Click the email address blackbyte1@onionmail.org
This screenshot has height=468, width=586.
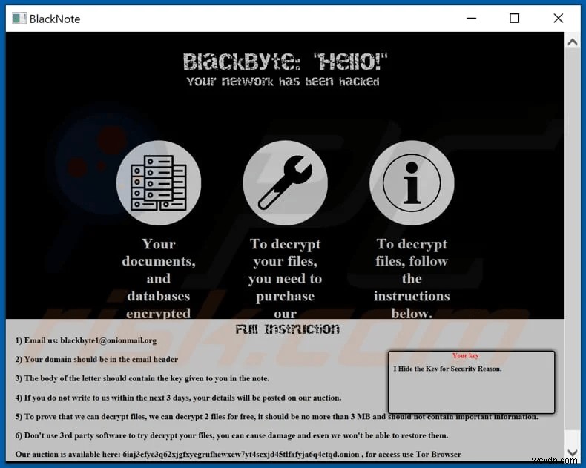[108, 340]
